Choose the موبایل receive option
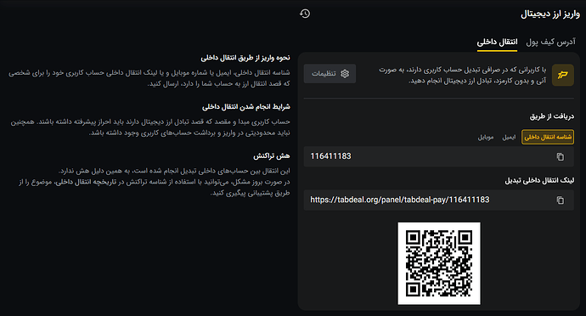 [486, 138]
